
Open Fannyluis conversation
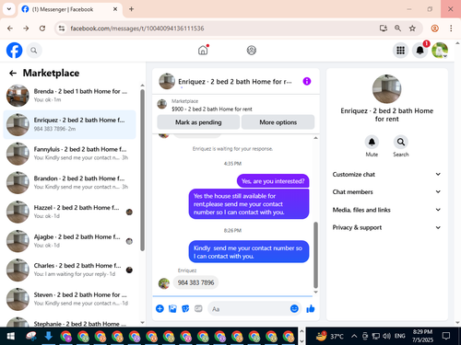(69, 154)
